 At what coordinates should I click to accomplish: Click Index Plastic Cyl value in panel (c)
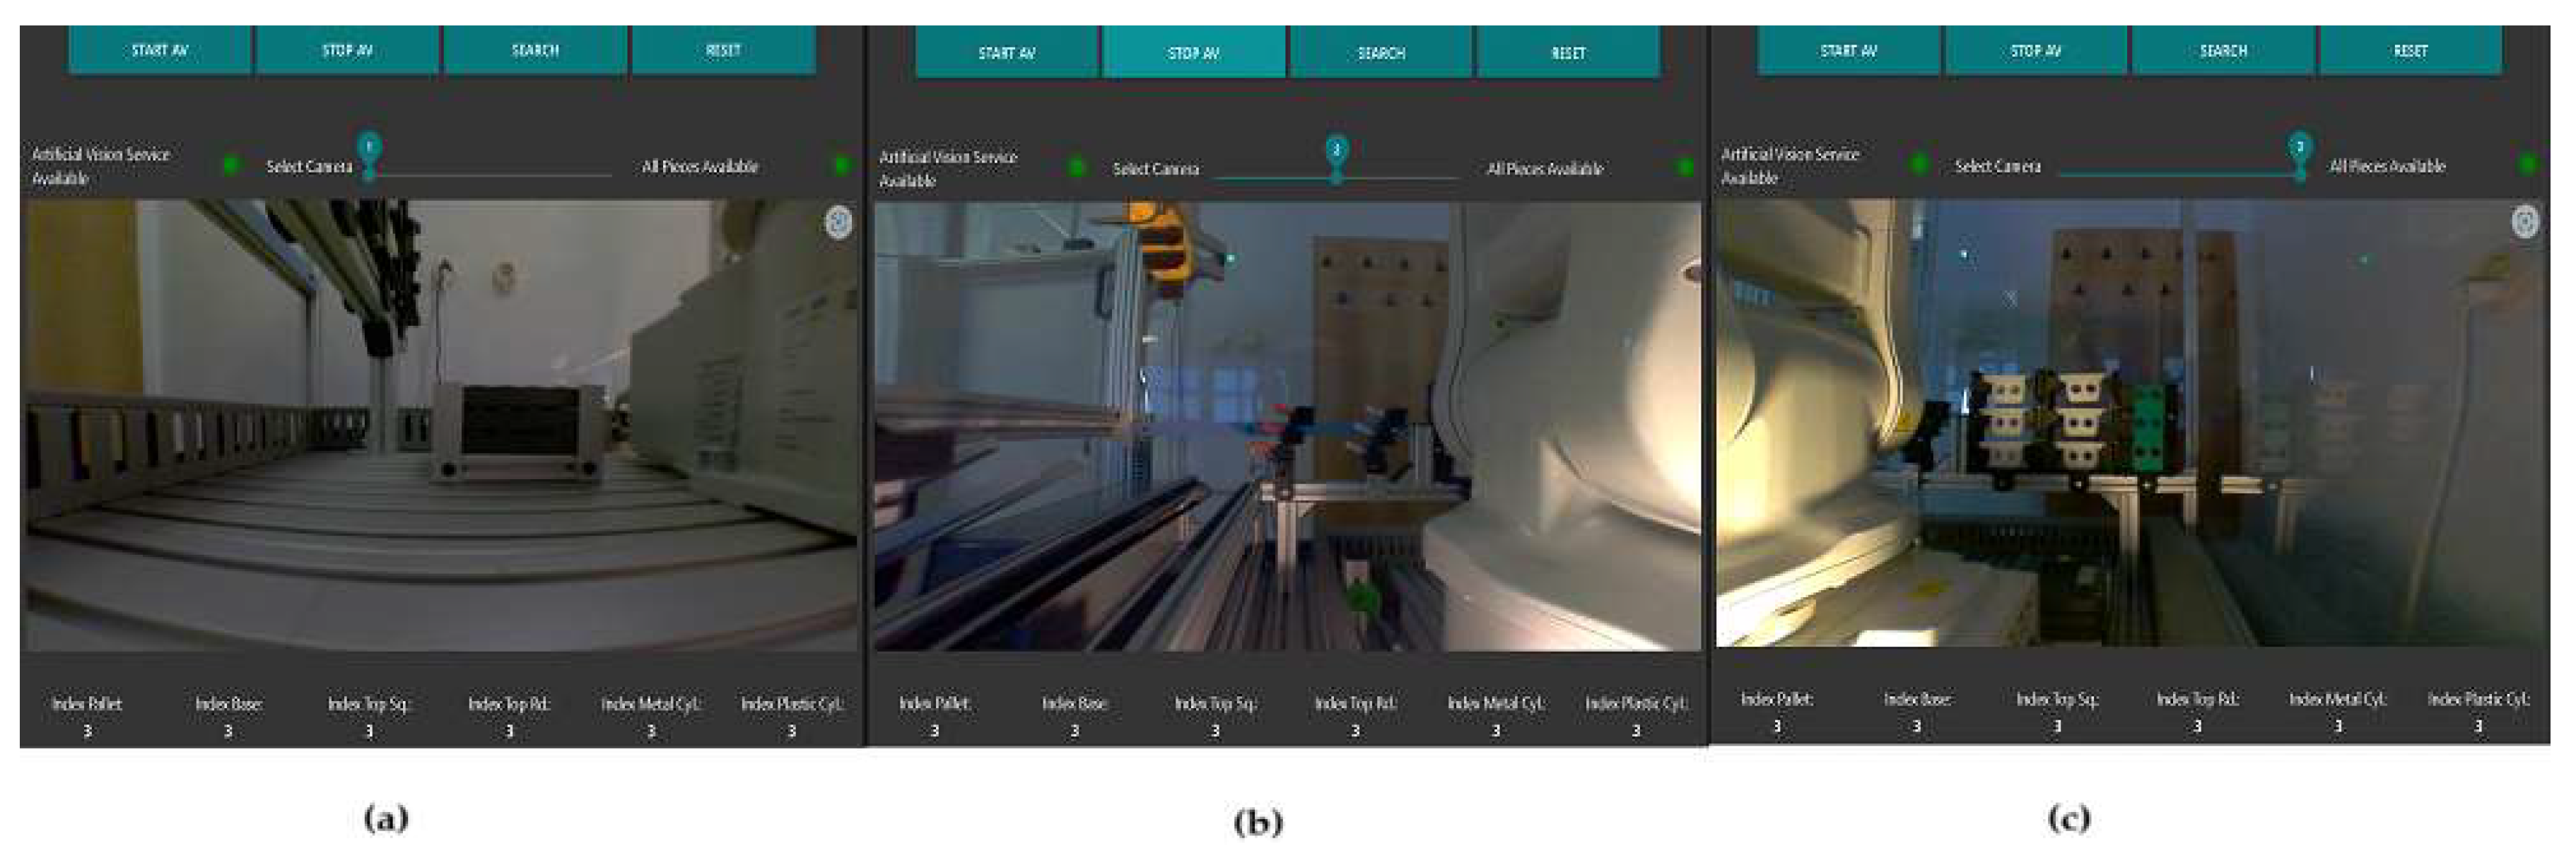[x=2478, y=727]
